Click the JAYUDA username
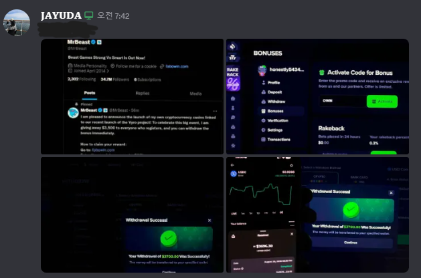 (x=61, y=15)
